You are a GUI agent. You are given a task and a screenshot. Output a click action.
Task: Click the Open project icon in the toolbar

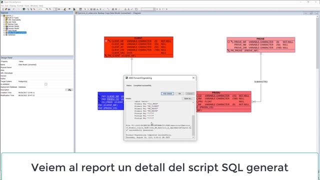coord(6,9)
